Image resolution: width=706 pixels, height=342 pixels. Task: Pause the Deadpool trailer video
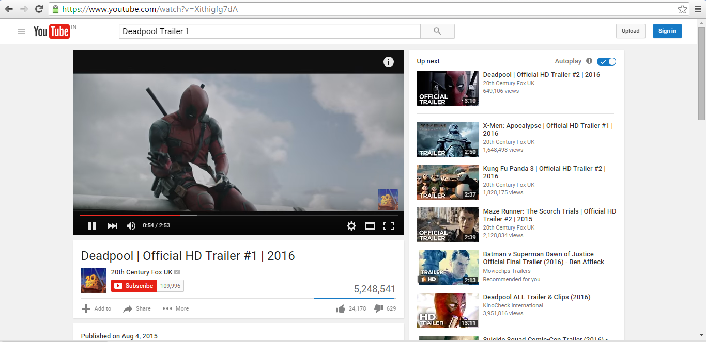91,226
